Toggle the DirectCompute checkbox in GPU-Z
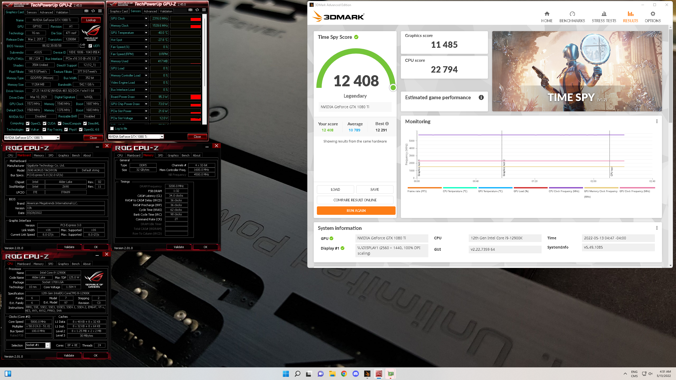The image size is (676, 380). pos(60,123)
